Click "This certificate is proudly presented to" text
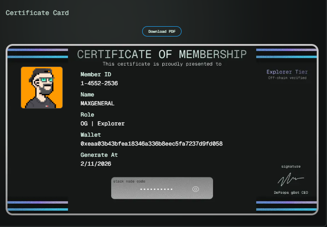327x227 pixels. (162, 64)
